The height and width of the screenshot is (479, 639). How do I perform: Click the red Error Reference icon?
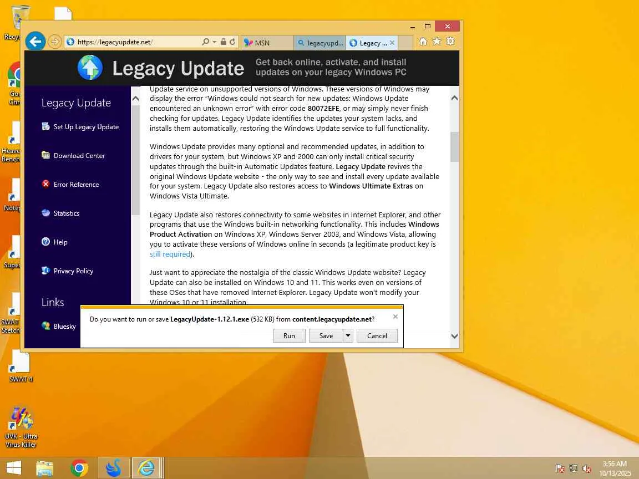[x=45, y=184]
